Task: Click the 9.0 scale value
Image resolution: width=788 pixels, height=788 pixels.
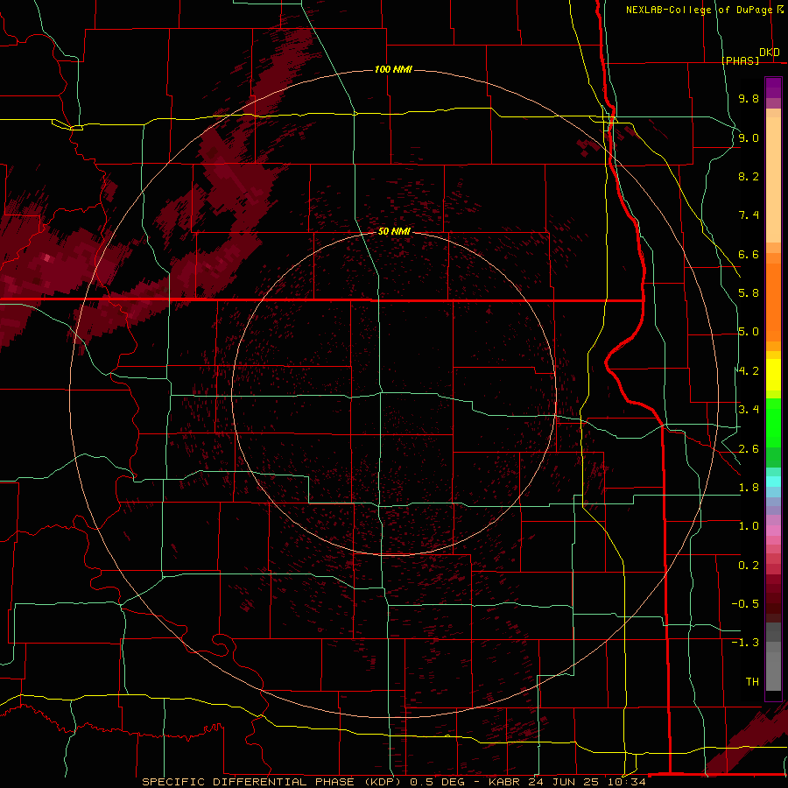Action: [749, 137]
